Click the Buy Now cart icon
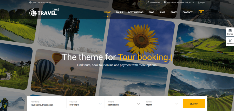Screen dimensions: 234x111 [x=230, y=42]
